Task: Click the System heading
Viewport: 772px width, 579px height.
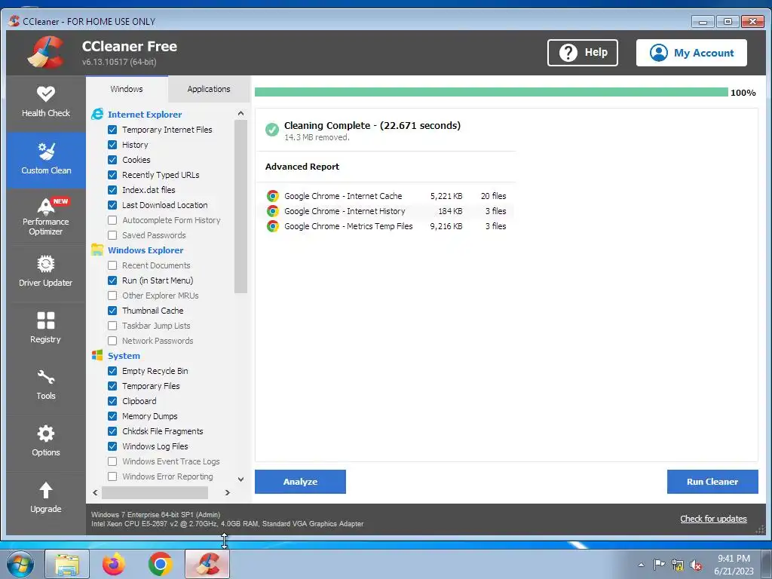Action: (x=124, y=356)
